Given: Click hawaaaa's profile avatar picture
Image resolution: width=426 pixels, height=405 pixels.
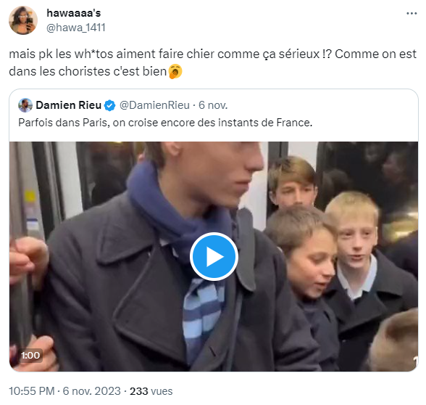Looking at the screenshot, I should click(23, 20).
